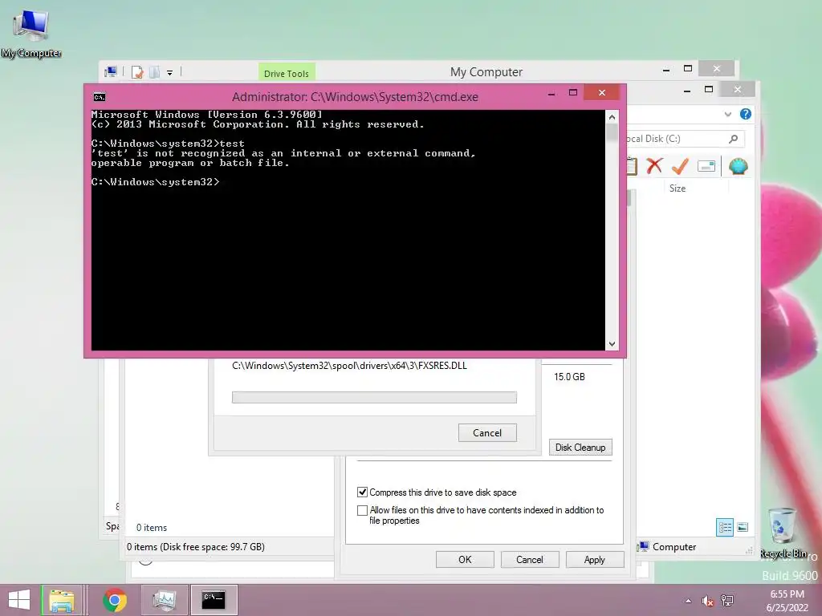822x616 pixels.
Task: Open the Customize Quick Access Toolbar dropdown
Action: (x=170, y=73)
